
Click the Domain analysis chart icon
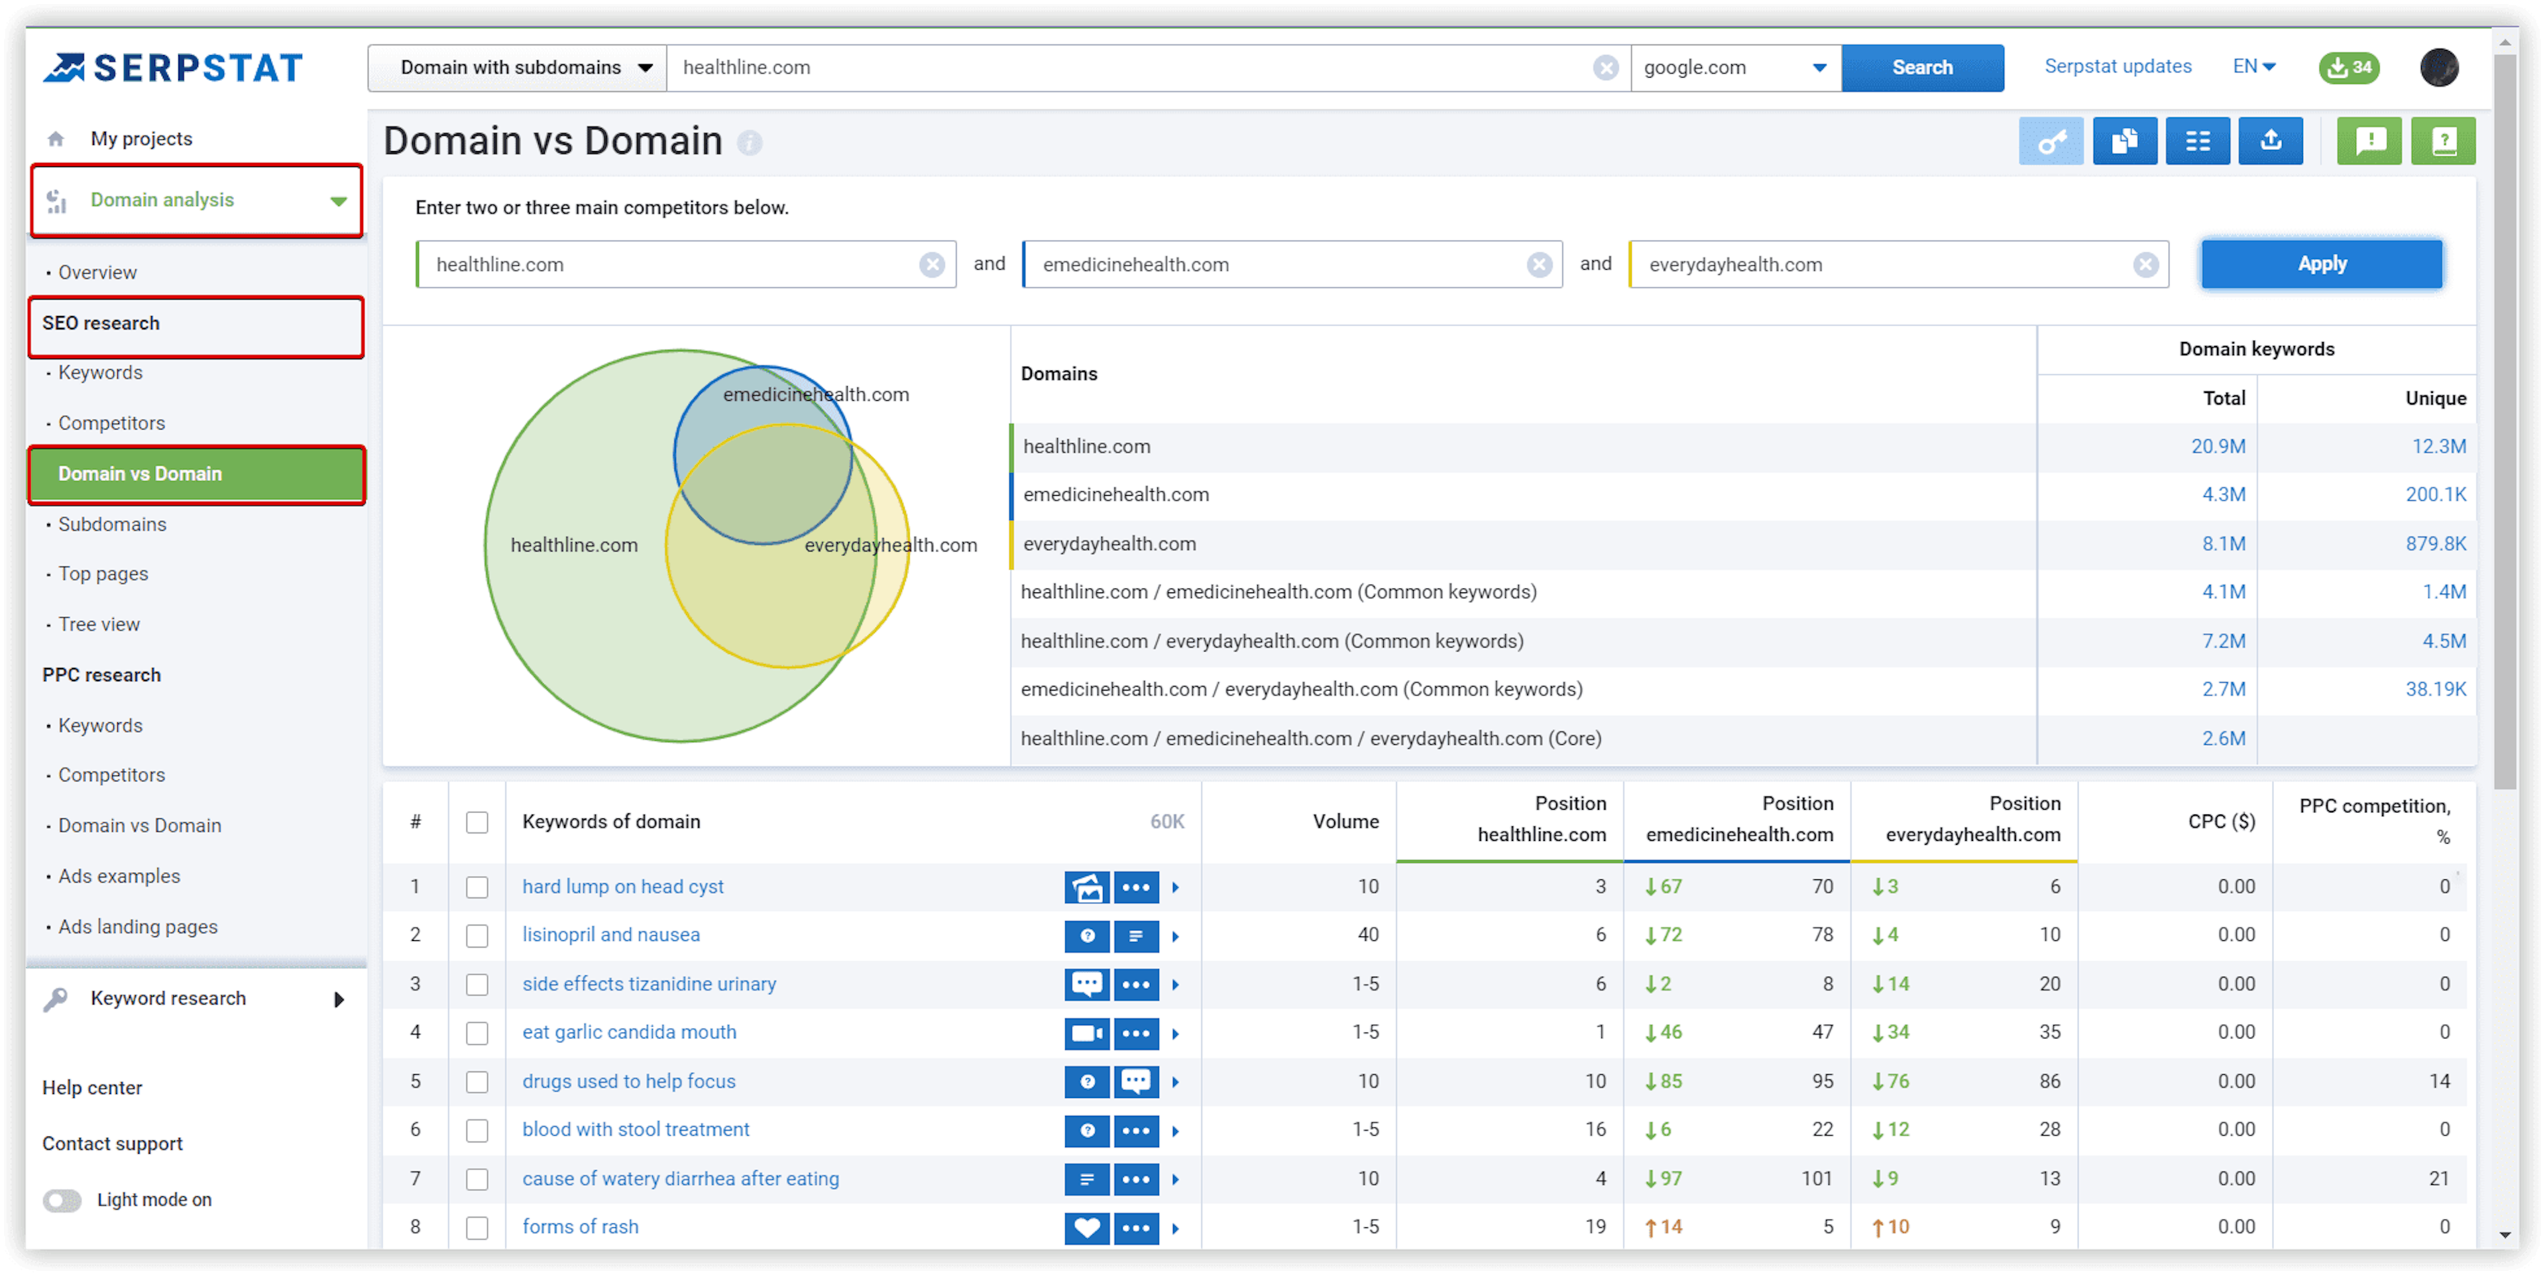(x=57, y=201)
